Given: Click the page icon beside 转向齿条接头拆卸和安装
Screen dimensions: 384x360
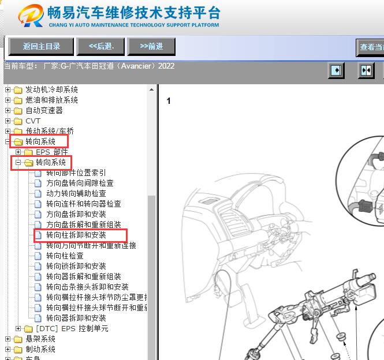Looking at the screenshot, I should 38,287.
